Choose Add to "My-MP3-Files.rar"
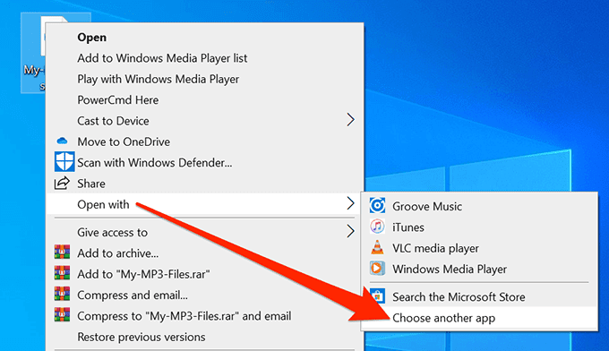The image size is (609, 351). pos(143,275)
